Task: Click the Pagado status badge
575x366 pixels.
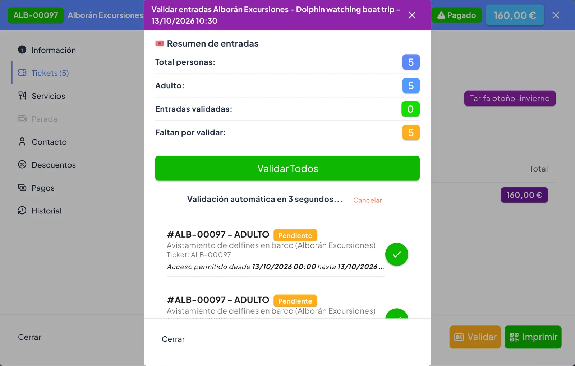Action: pyautogui.click(x=456, y=15)
